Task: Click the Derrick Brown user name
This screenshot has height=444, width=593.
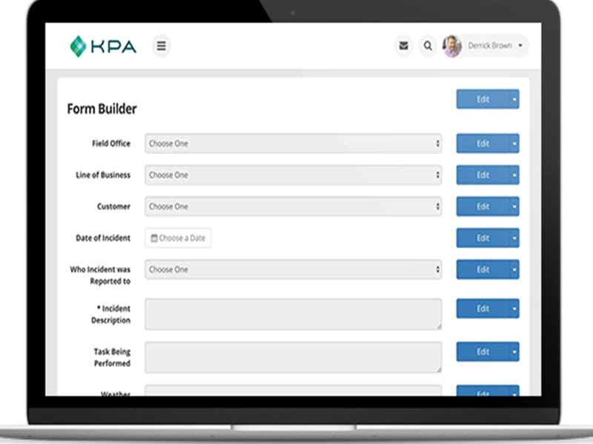Action: [490, 45]
